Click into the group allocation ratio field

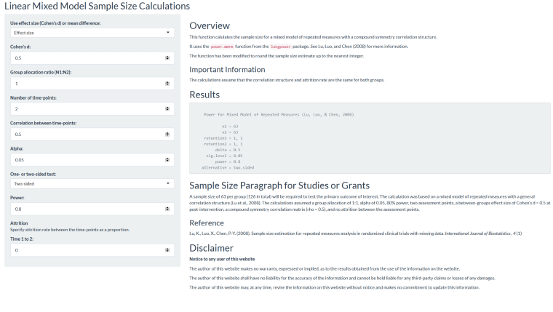click(x=84, y=84)
